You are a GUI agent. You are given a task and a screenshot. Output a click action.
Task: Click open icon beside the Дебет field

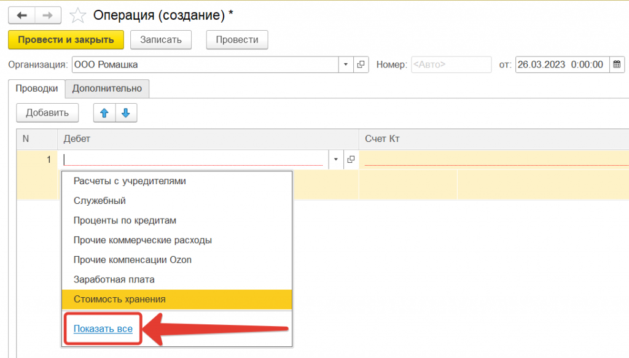(x=351, y=160)
